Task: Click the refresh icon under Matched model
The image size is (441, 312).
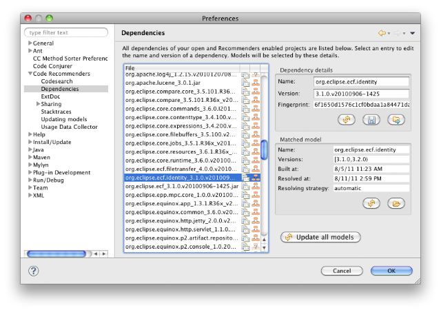Action: (371, 203)
